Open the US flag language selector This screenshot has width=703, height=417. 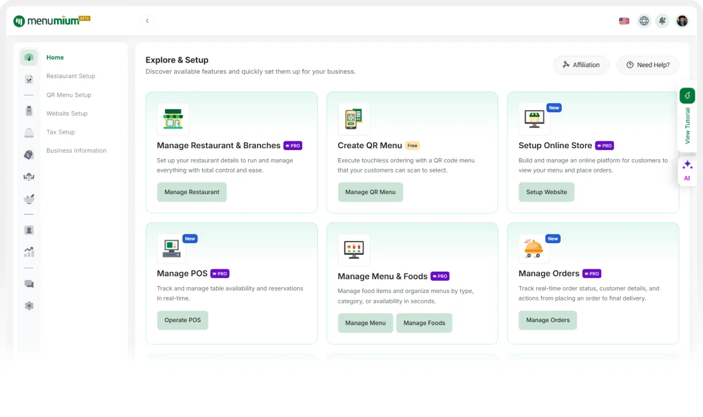[624, 21]
